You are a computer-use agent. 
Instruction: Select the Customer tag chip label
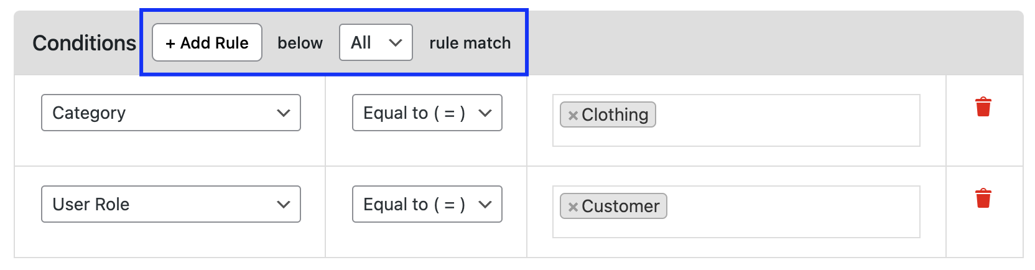[x=621, y=206]
